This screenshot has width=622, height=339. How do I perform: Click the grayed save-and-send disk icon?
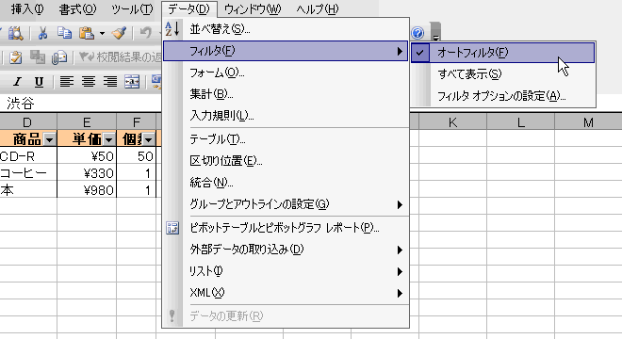(38, 57)
